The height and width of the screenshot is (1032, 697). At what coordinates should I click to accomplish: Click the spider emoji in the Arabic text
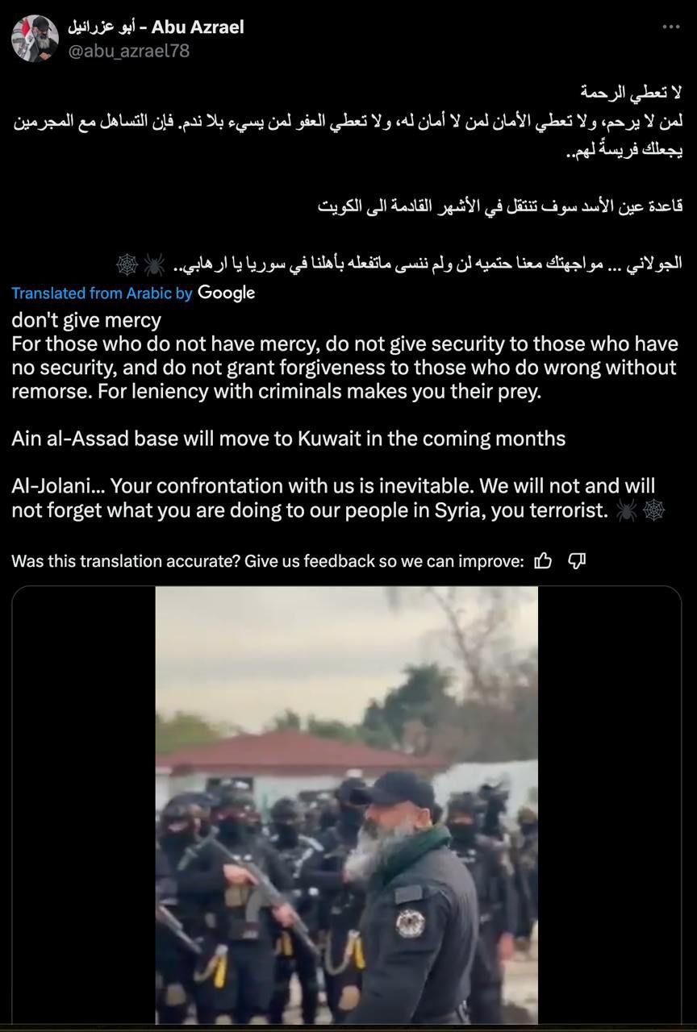pos(154,263)
